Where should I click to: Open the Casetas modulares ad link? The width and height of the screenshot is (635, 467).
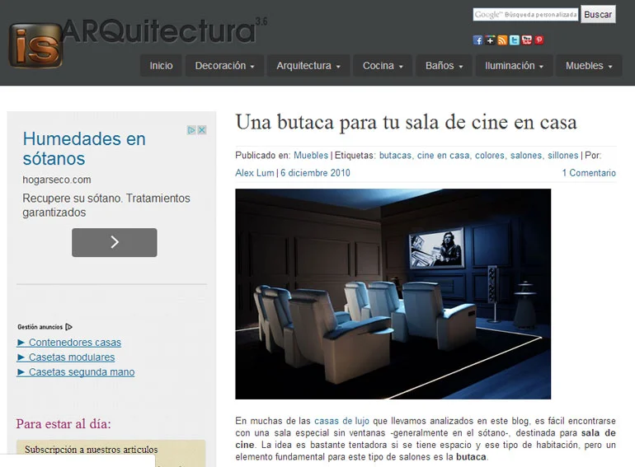tap(66, 357)
